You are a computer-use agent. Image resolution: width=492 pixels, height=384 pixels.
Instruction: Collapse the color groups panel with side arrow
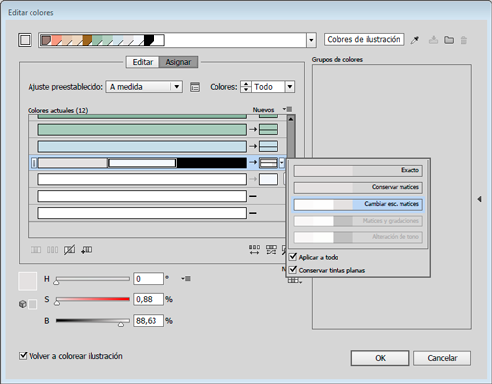[x=479, y=199]
